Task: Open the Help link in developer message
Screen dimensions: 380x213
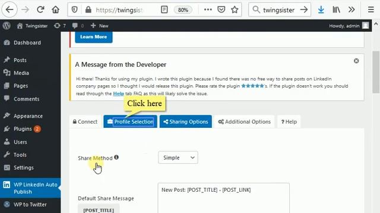Action: (x=119, y=93)
